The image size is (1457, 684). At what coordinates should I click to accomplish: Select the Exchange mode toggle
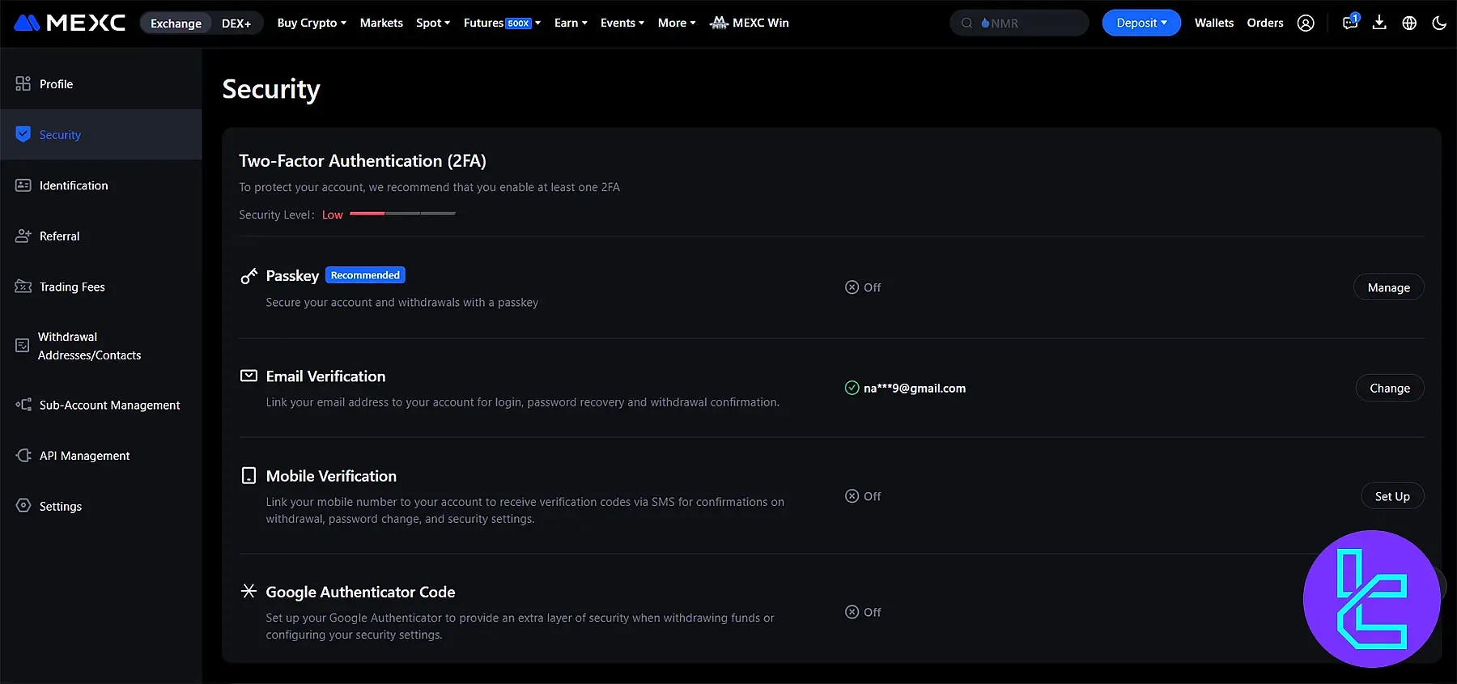(x=176, y=23)
